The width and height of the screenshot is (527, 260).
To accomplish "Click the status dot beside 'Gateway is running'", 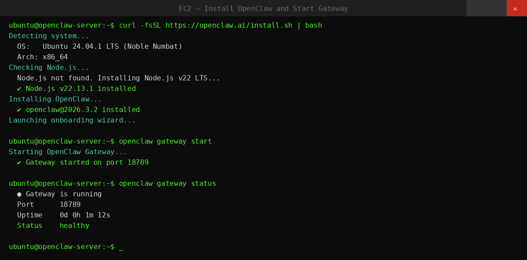I will pos(19,194).
